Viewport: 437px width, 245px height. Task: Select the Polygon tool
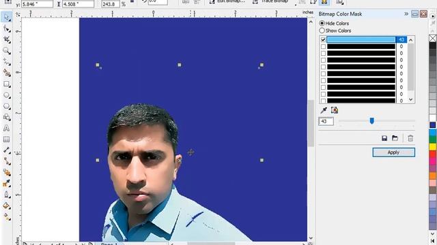pyautogui.click(x=6, y=106)
